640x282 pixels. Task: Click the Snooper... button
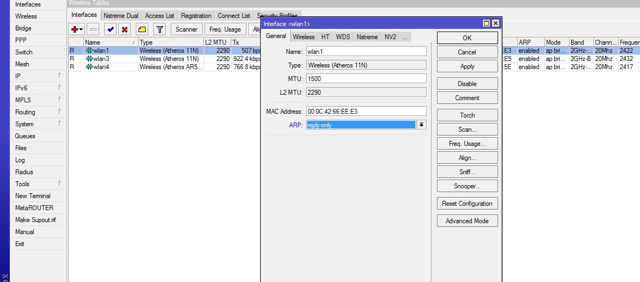468,186
